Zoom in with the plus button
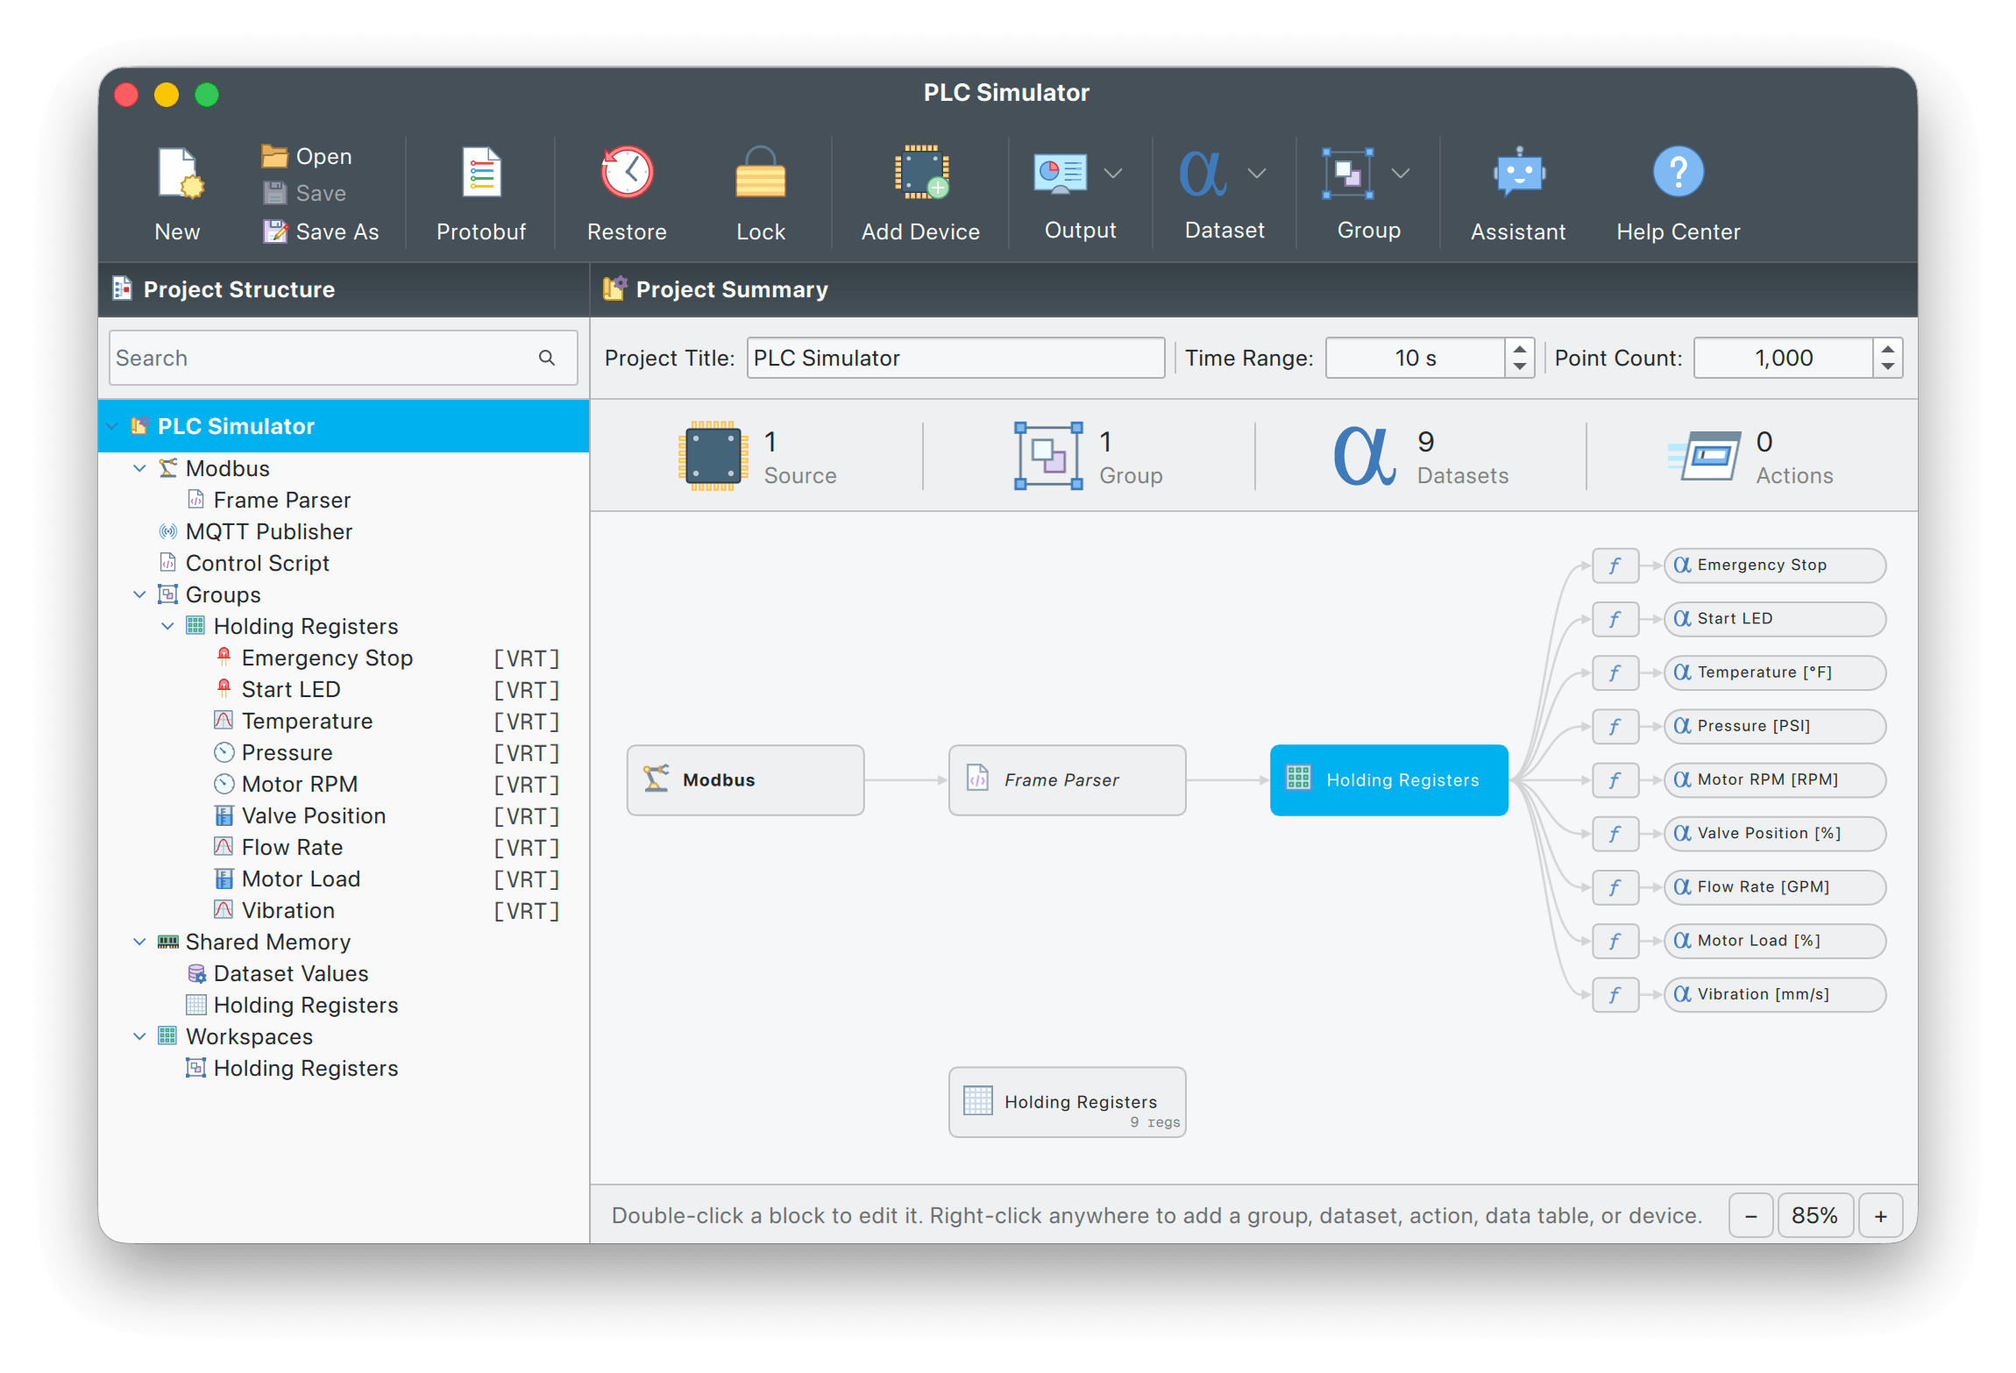2016x1373 pixels. (x=1881, y=1215)
